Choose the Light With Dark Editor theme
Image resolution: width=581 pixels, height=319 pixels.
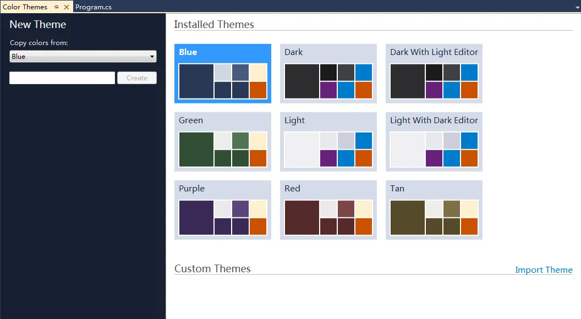[x=434, y=141]
